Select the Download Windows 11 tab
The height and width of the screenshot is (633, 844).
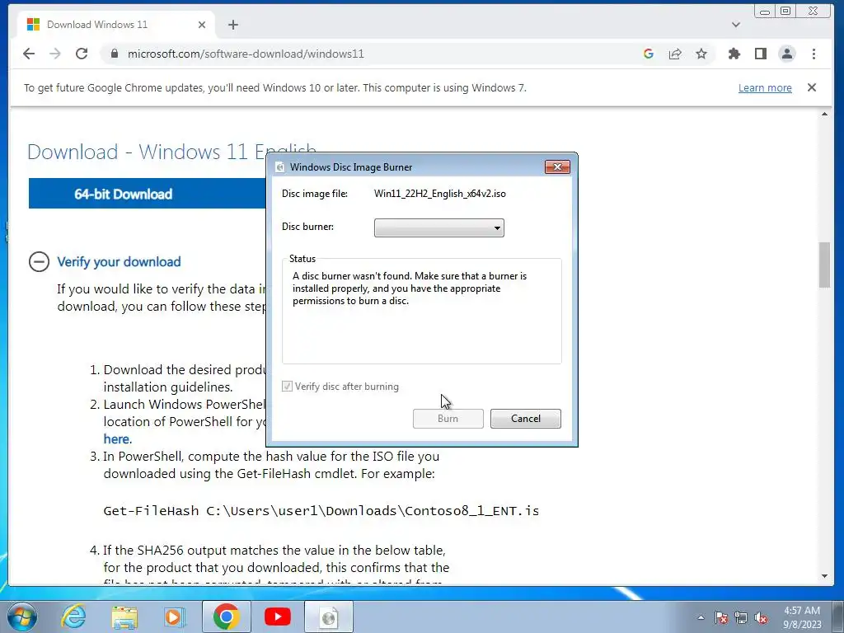click(x=115, y=25)
